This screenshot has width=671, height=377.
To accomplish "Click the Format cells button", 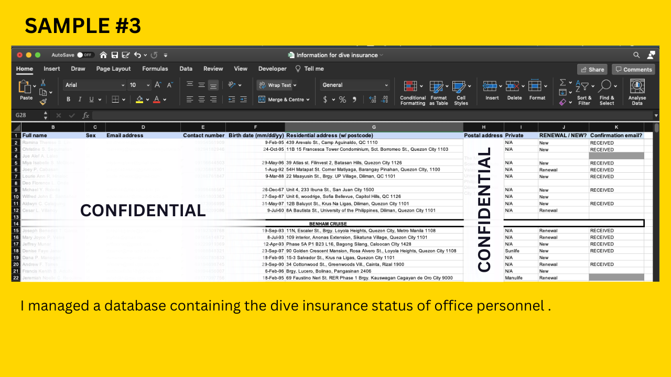I will click(537, 90).
